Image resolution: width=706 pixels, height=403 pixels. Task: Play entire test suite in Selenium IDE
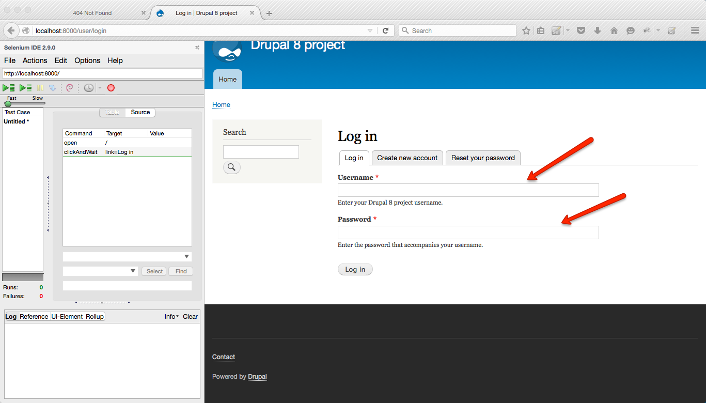[x=8, y=88]
